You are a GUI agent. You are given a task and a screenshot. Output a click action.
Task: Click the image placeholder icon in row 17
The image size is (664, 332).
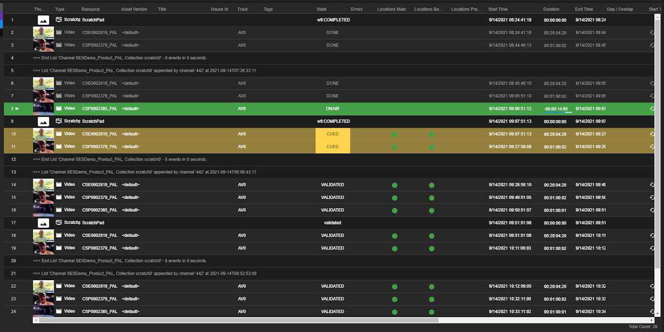(43, 223)
